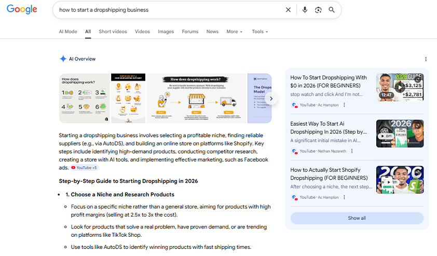Viewport: 437px width, 256px height.
Task: Start voice search with microphone icon
Action: click(x=305, y=10)
